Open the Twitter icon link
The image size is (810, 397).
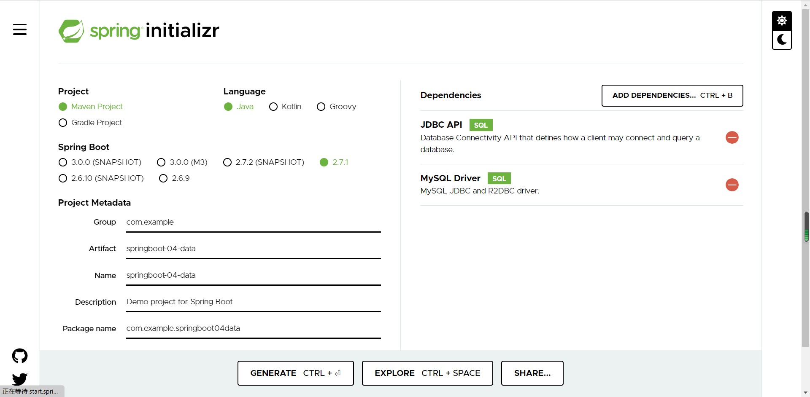tap(20, 379)
